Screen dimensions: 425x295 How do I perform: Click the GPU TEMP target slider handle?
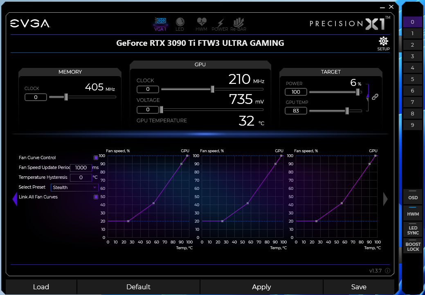(x=347, y=110)
